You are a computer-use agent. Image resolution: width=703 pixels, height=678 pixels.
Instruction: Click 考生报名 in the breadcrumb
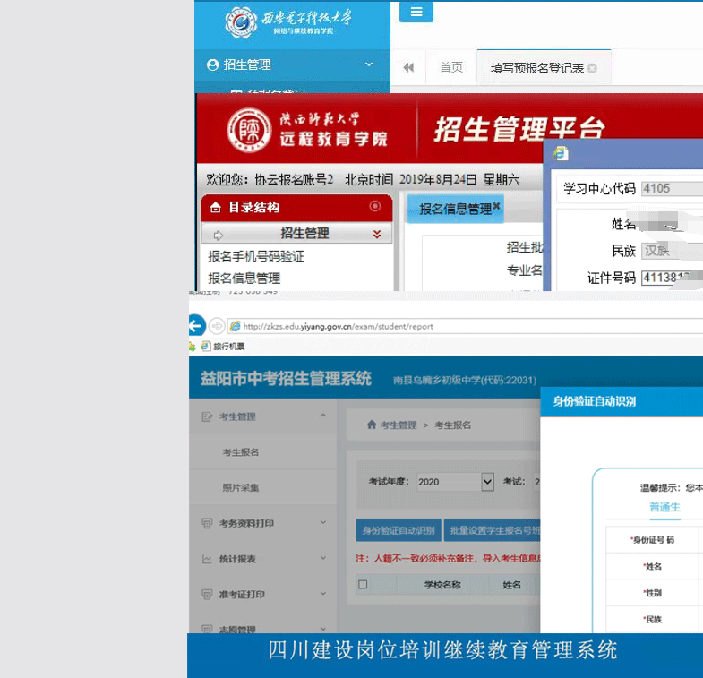click(x=453, y=425)
